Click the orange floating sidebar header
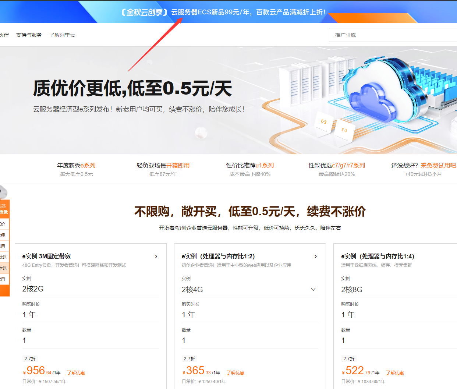This screenshot has width=457, height=389. click(x=4, y=209)
